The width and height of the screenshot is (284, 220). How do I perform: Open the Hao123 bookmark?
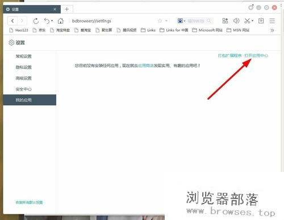click(19, 30)
